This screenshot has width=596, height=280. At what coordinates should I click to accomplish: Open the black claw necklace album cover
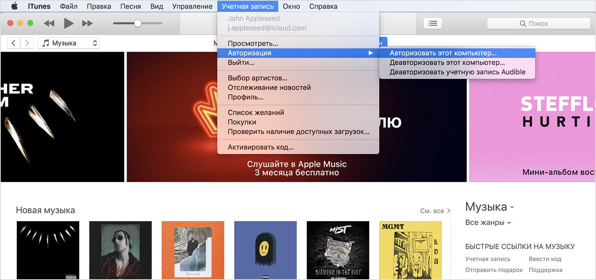[x=48, y=250]
